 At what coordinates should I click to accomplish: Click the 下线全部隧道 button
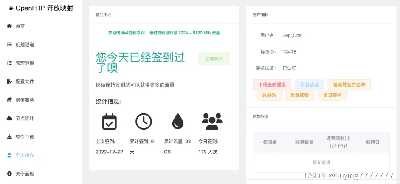point(272,85)
